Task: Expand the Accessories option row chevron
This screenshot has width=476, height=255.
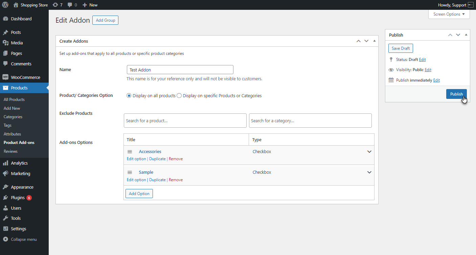Action: pyautogui.click(x=369, y=152)
